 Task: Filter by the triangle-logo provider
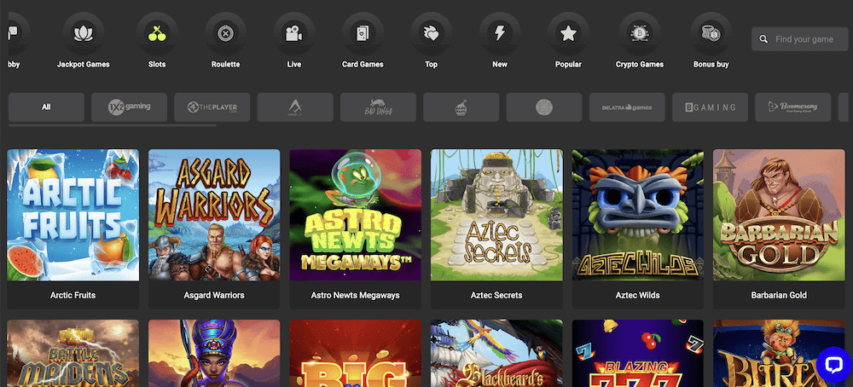point(295,107)
